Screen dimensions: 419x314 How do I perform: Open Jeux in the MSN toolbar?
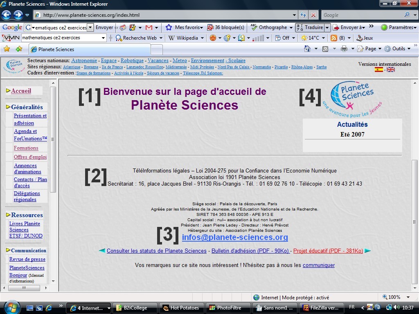(365, 38)
